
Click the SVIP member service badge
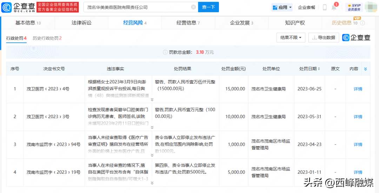pos(354,7)
